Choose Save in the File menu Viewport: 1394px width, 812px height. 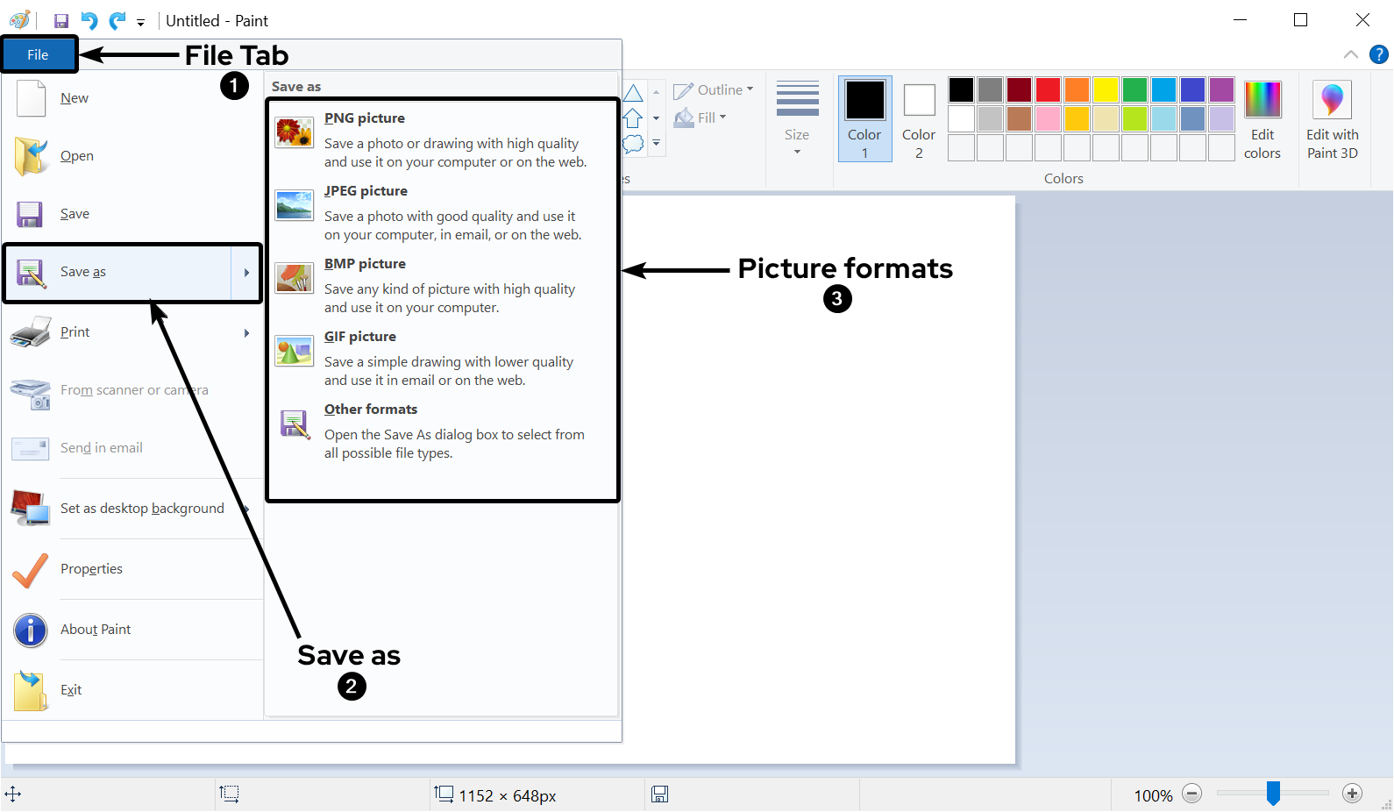(132, 214)
